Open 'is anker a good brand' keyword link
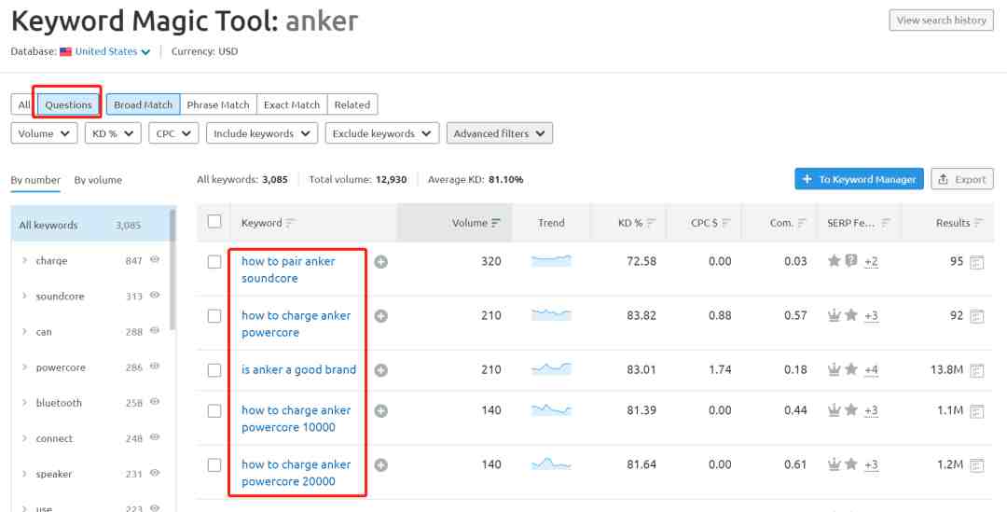1007x512 pixels. click(298, 370)
